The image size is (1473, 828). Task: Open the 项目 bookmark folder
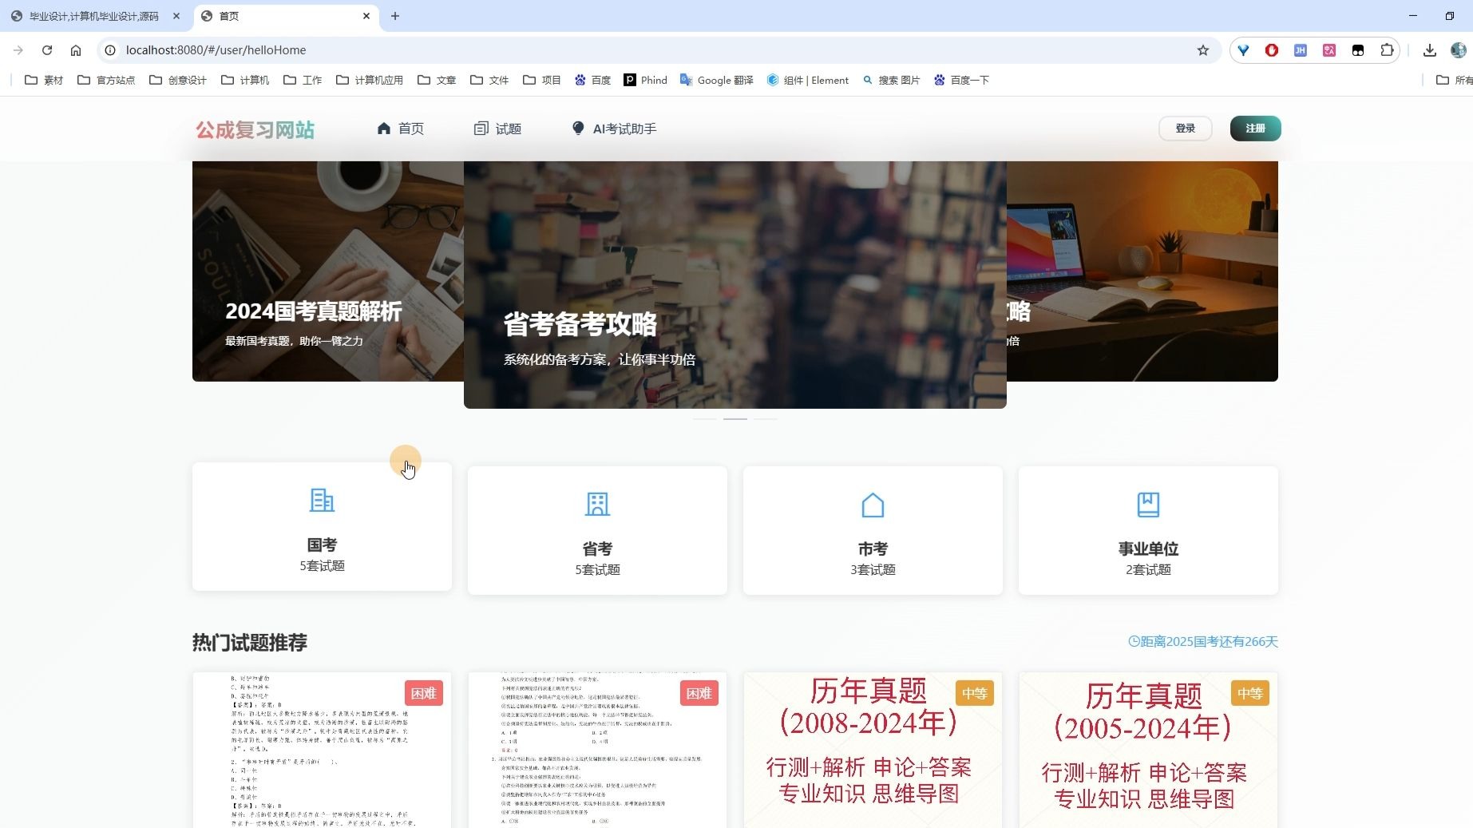542,80
